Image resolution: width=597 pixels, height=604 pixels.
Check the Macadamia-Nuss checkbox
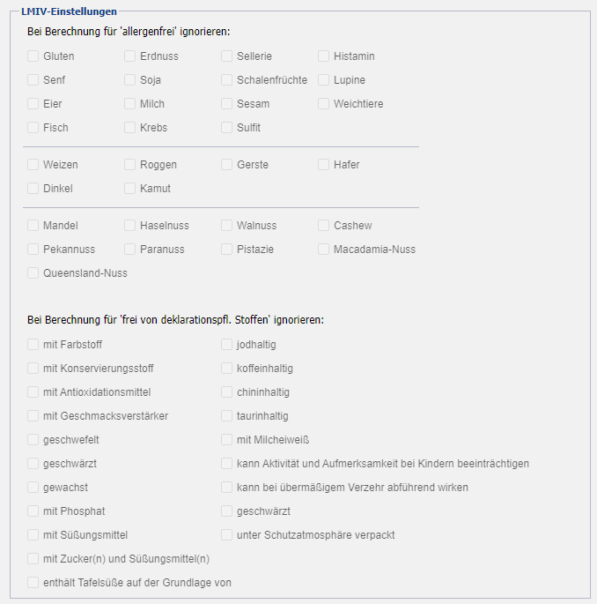(x=324, y=250)
